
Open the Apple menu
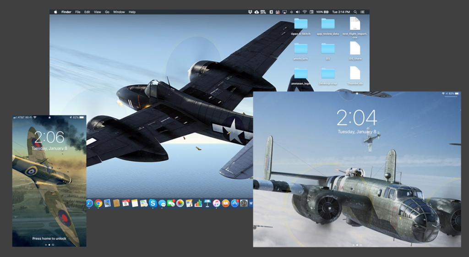point(55,12)
